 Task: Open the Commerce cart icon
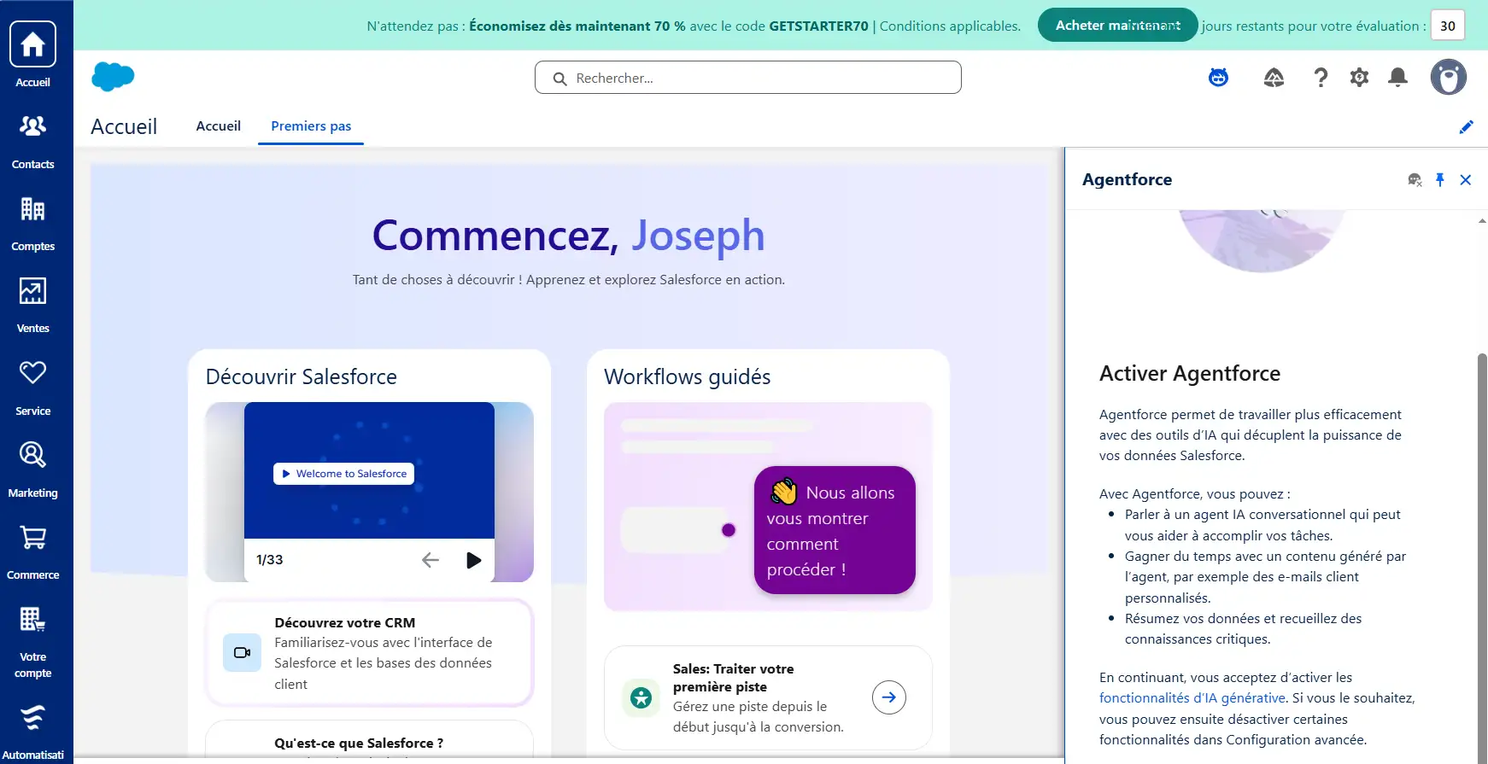coord(32,537)
